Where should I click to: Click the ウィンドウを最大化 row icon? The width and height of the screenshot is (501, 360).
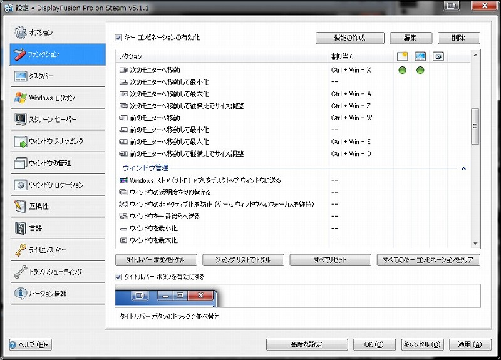123,240
